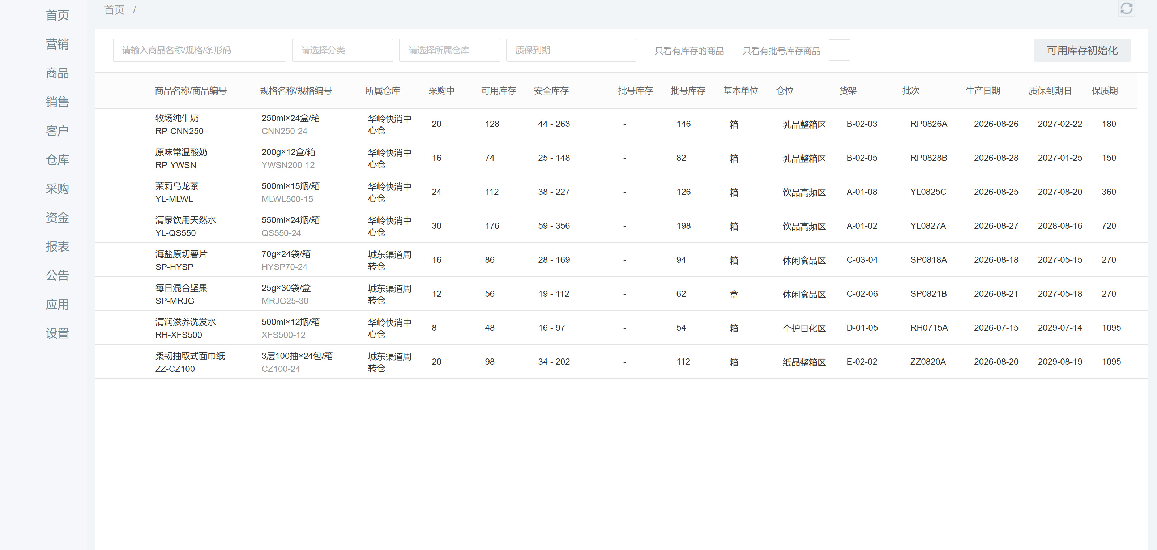Click the 所属仓库 column header
The image size is (1157, 550).
click(x=383, y=91)
